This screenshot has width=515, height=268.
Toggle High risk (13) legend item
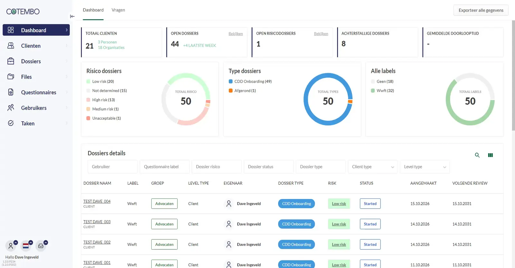100,100
